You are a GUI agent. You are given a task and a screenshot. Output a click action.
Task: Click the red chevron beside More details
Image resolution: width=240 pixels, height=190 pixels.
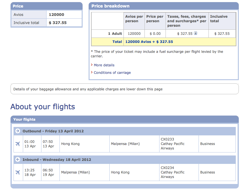click(92, 65)
